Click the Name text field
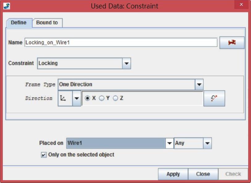This screenshot has width=251, height=183. point(121,42)
